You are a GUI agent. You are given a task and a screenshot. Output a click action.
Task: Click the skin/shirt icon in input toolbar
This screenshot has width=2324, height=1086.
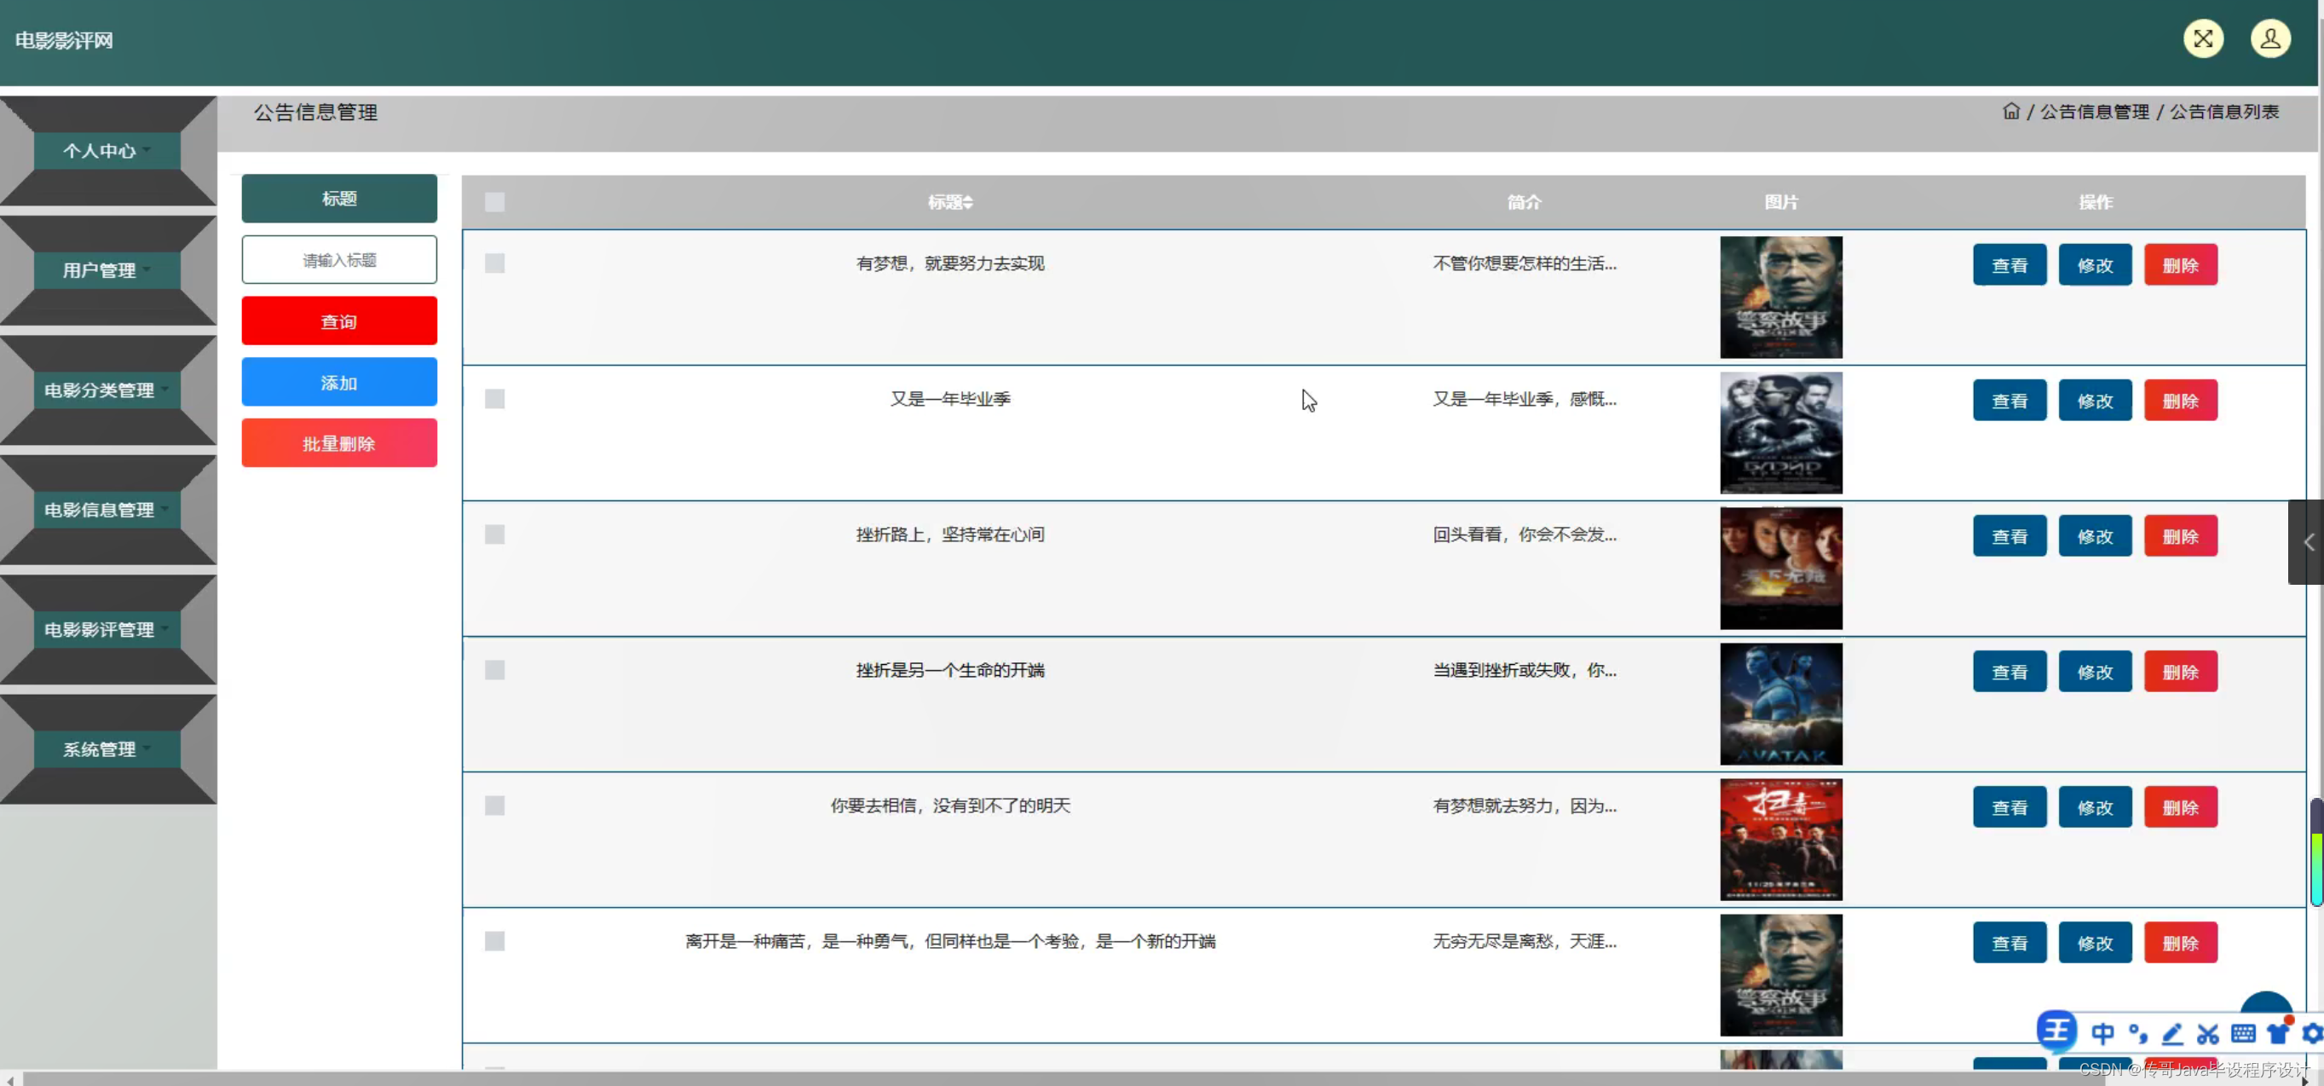(2277, 1034)
